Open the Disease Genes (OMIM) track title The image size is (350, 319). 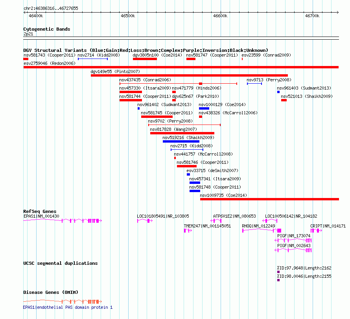(x=51, y=292)
